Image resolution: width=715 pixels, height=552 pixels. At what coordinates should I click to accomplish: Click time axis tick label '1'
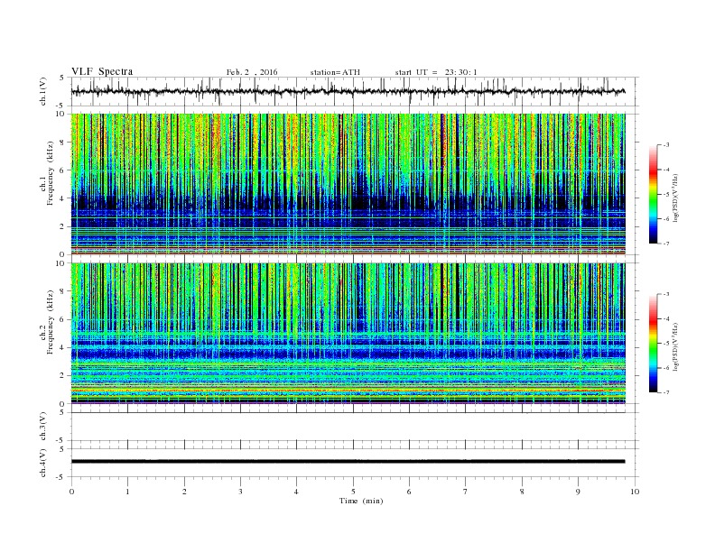click(127, 492)
